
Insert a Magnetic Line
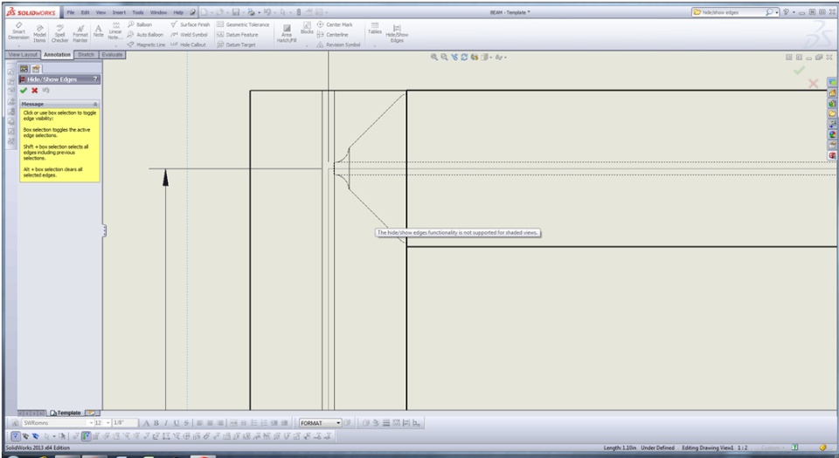pos(147,44)
